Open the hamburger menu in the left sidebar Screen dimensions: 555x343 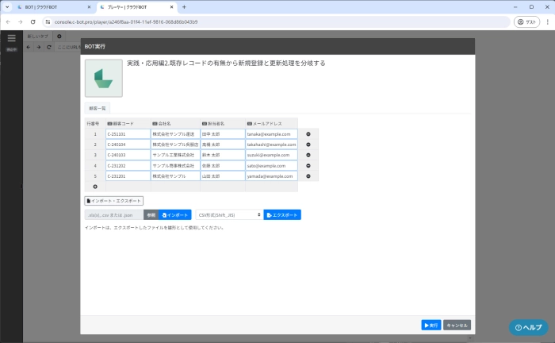tap(11, 37)
